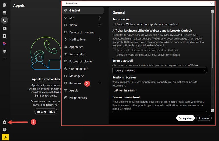
Task: Expand the Son settings submenu
Action: point(100,18)
